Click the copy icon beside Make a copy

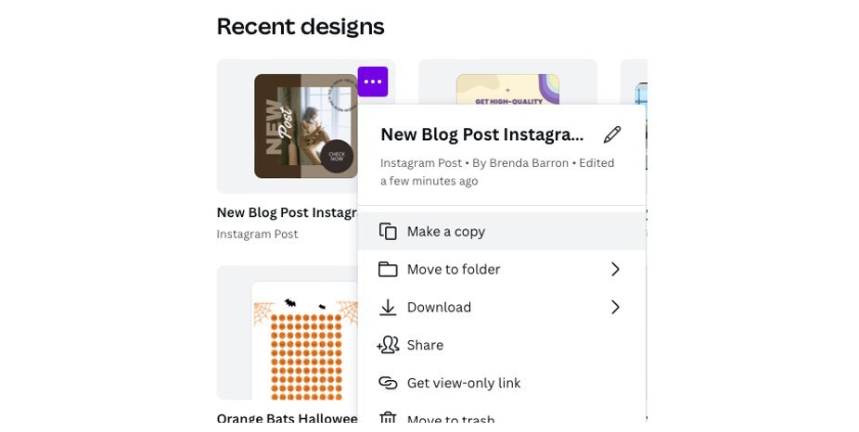[x=388, y=232]
